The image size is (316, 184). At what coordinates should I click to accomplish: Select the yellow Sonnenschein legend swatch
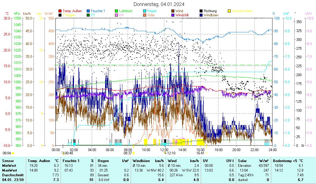pos(229,11)
